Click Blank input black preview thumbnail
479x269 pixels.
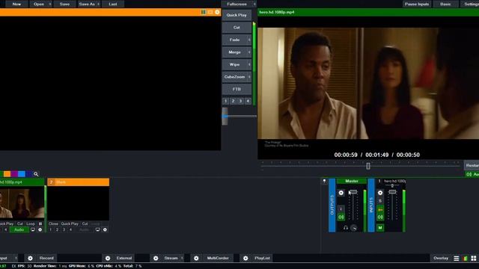[x=79, y=202]
